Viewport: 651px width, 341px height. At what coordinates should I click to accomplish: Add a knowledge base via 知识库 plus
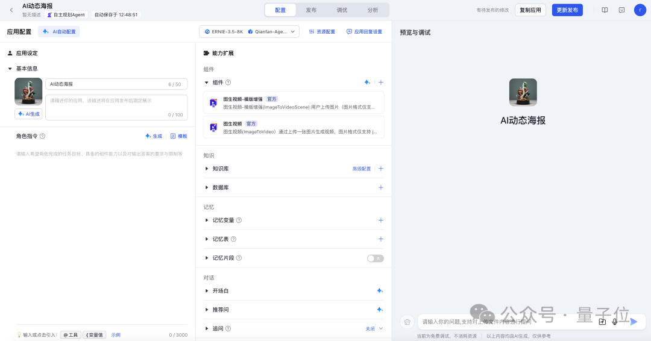pyautogui.click(x=381, y=169)
